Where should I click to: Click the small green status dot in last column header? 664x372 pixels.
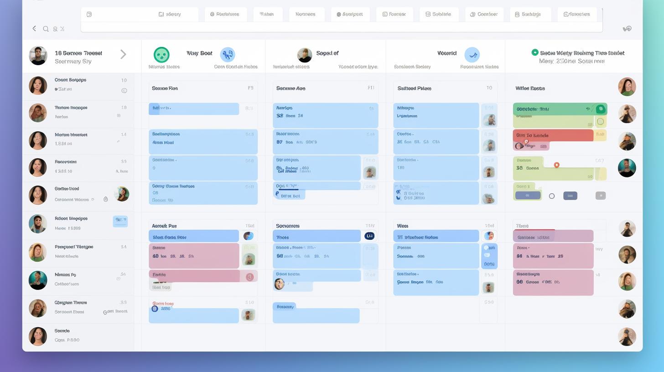point(535,52)
